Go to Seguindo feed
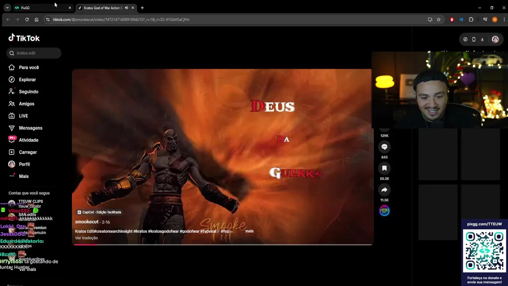508x286 pixels. click(x=23, y=92)
